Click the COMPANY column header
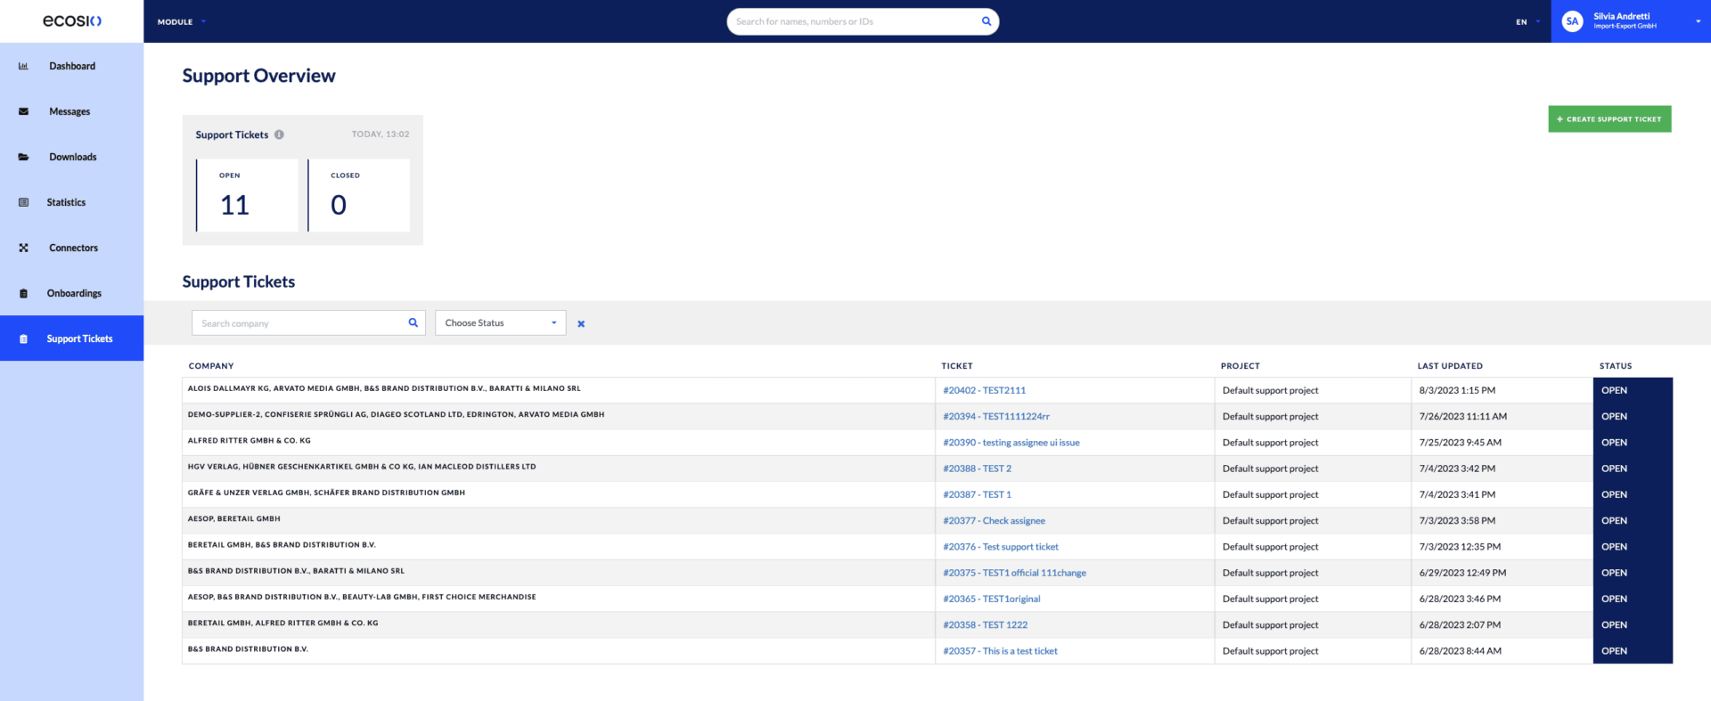 [211, 366]
